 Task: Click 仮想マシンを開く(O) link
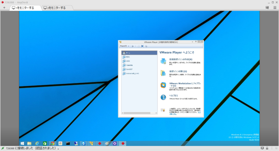(x=178, y=71)
